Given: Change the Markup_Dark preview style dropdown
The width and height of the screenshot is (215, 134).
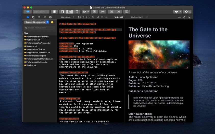Looking at the screenshot, I should [x=139, y=17].
